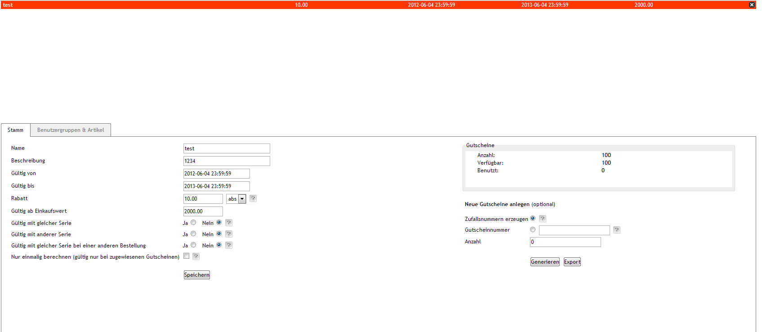Screen dimensions: 762x332
Task: Select the Gutscheinnummer radio option
Action: coord(533,230)
